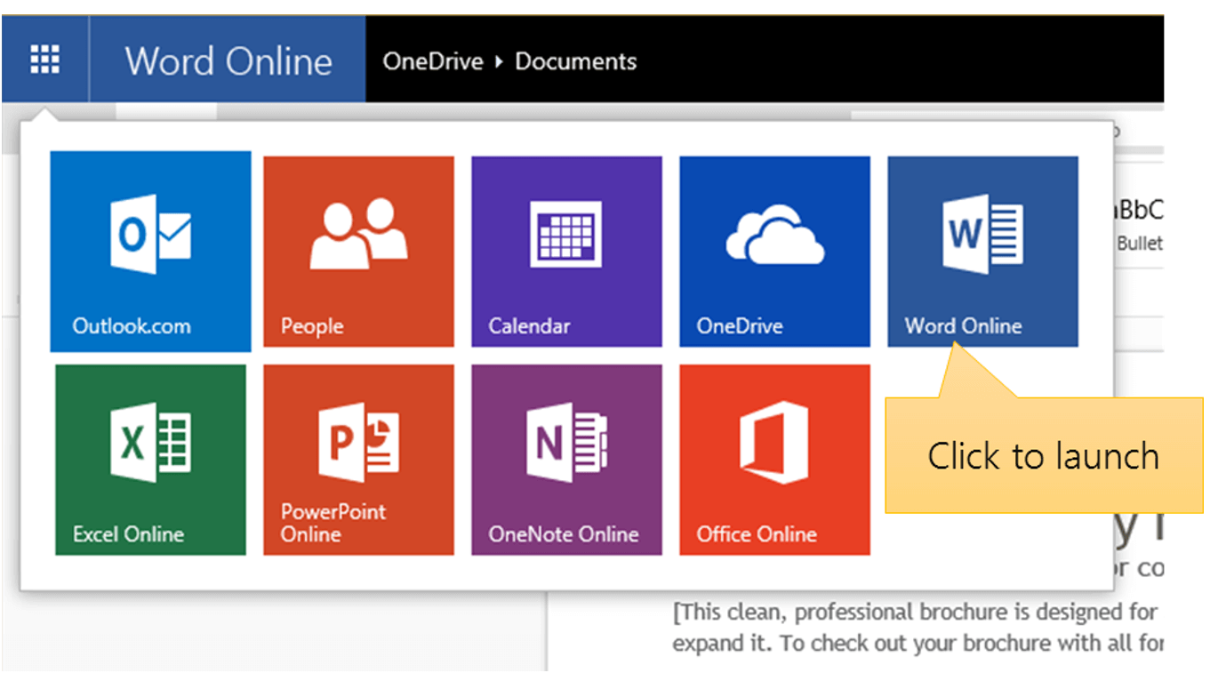Launch the Word Online tile
1210x689 pixels.
[x=982, y=252]
